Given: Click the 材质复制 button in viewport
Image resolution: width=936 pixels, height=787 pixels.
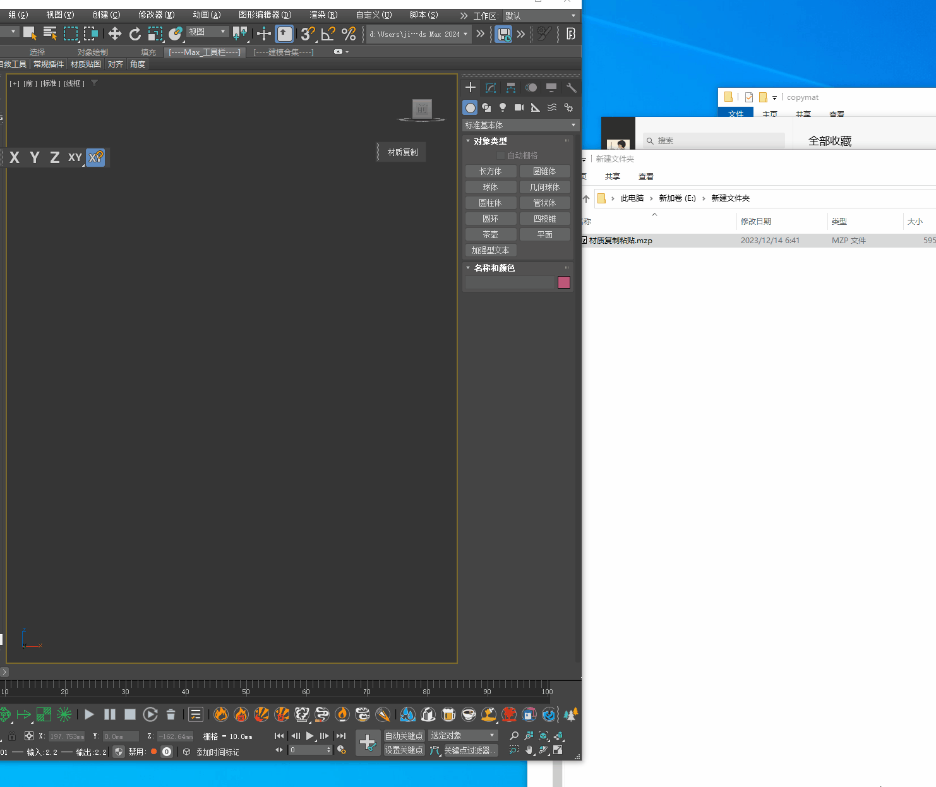Looking at the screenshot, I should pyautogui.click(x=402, y=152).
